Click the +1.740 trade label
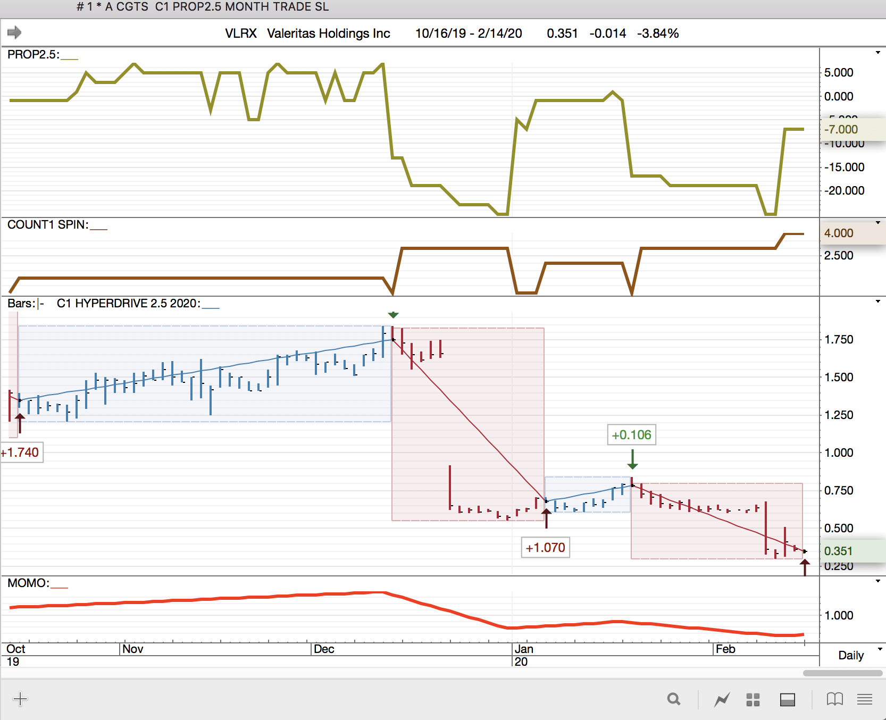The width and height of the screenshot is (886, 720). pos(21,453)
